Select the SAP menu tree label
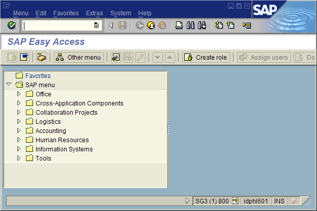The image size is (317, 211). click(40, 85)
